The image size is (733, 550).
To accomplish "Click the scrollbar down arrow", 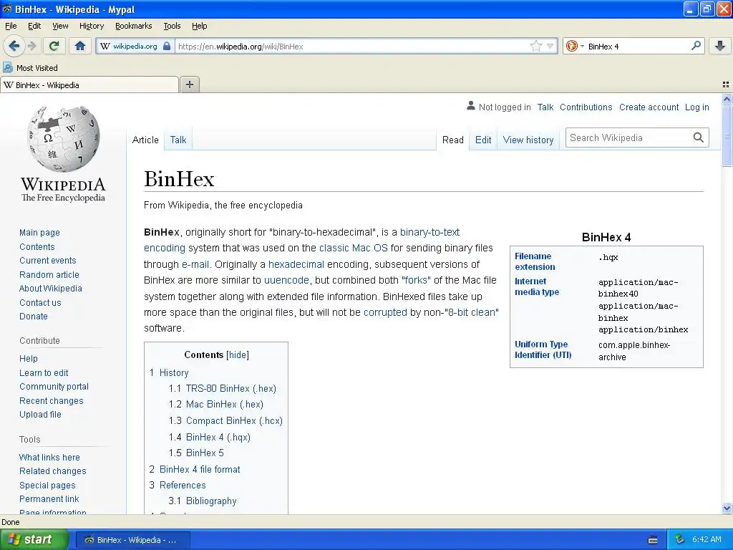I will tap(727, 508).
